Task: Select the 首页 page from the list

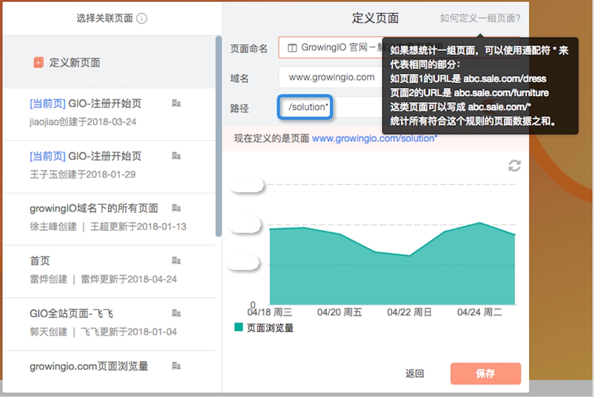Action: [40, 261]
